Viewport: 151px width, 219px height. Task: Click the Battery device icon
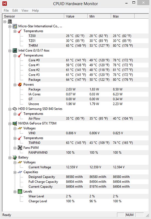click(15, 157)
